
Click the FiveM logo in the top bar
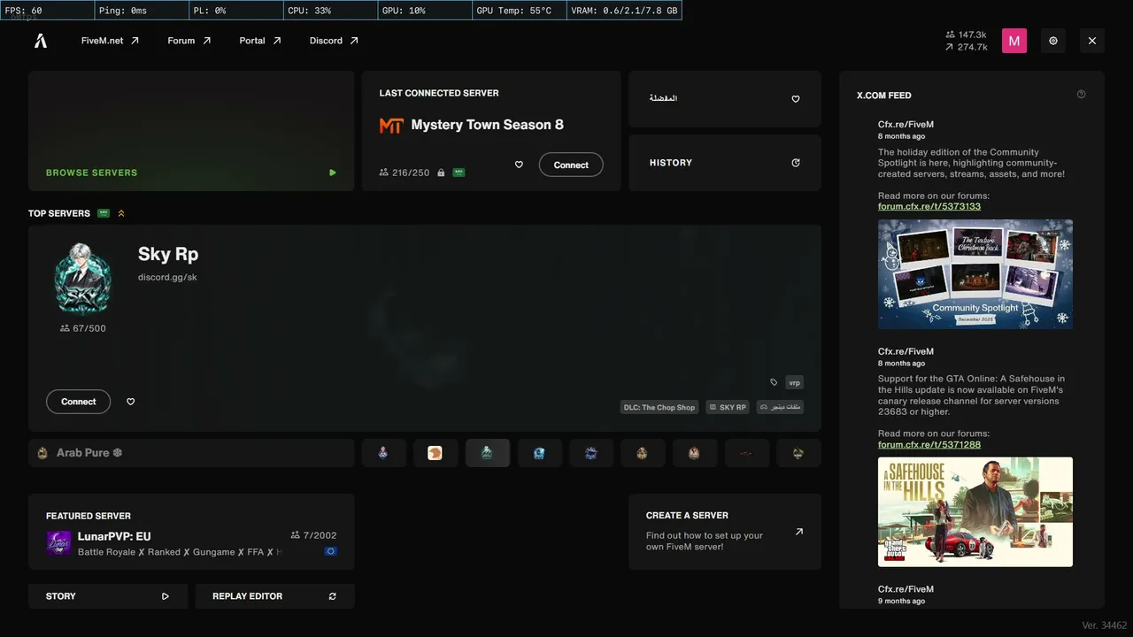coord(41,41)
